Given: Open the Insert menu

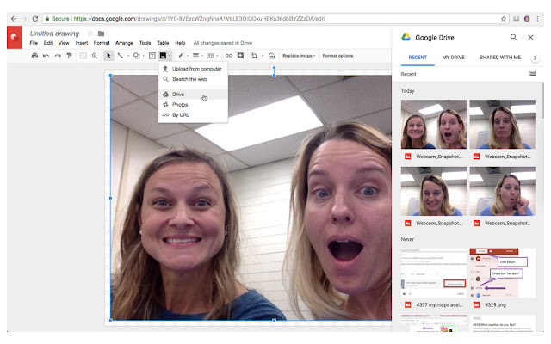Looking at the screenshot, I should tap(82, 43).
